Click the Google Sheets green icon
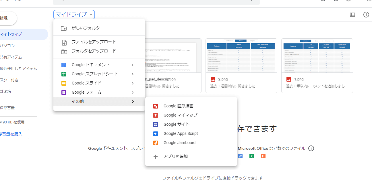Image resolution: width=372 pixels, height=195 pixels. click(64, 74)
